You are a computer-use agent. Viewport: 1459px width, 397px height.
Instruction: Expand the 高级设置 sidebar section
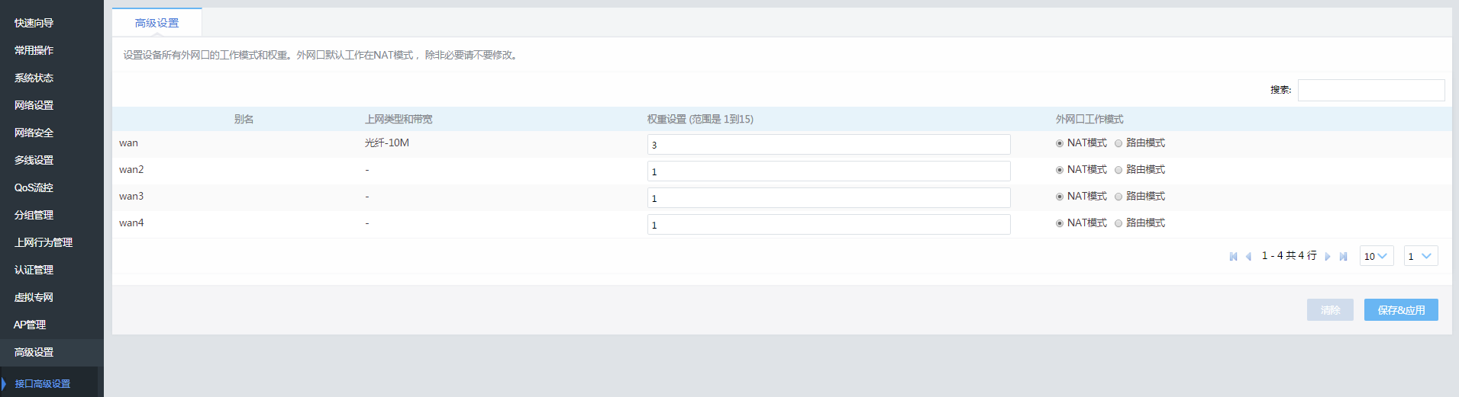click(x=34, y=352)
